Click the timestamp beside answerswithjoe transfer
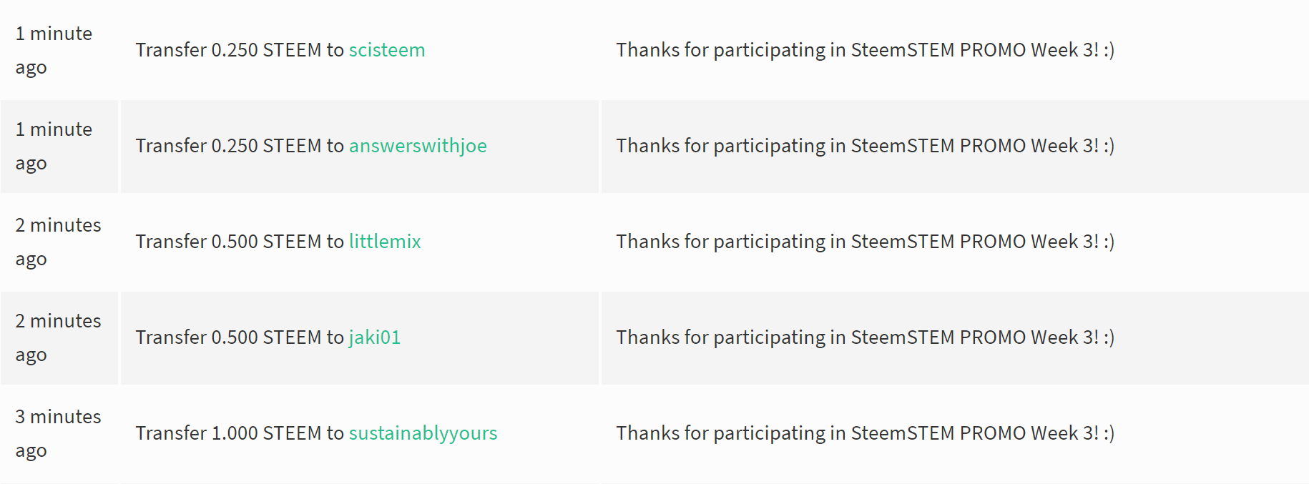This screenshot has width=1309, height=484. tap(54, 146)
